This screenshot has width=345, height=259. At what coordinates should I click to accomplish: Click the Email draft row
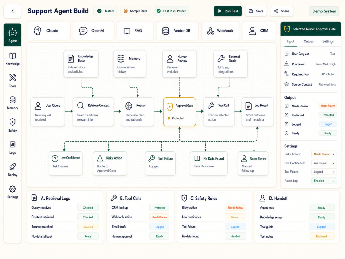click(140, 227)
